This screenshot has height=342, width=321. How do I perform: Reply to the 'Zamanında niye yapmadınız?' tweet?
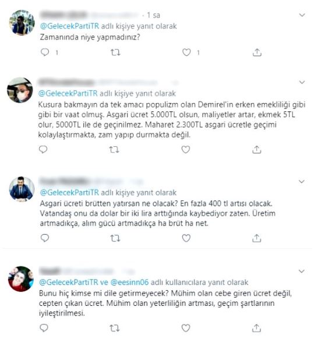point(45,52)
